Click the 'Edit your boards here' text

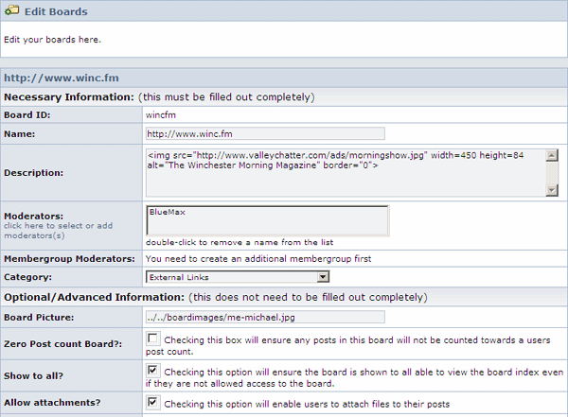[x=52, y=40]
